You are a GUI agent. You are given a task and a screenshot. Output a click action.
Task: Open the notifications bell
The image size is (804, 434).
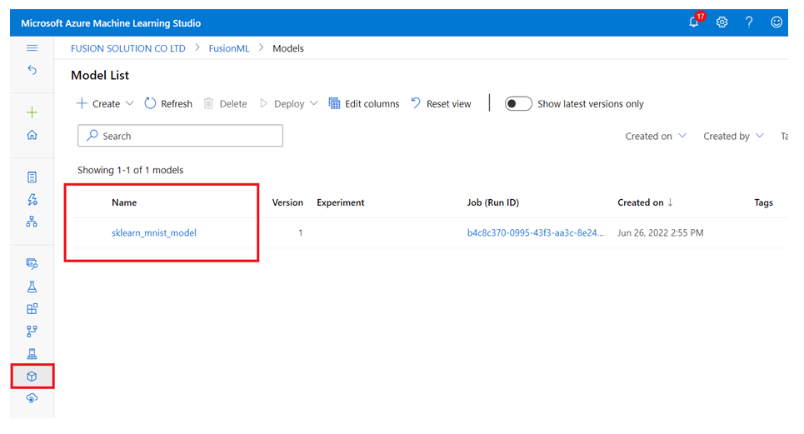pos(694,22)
